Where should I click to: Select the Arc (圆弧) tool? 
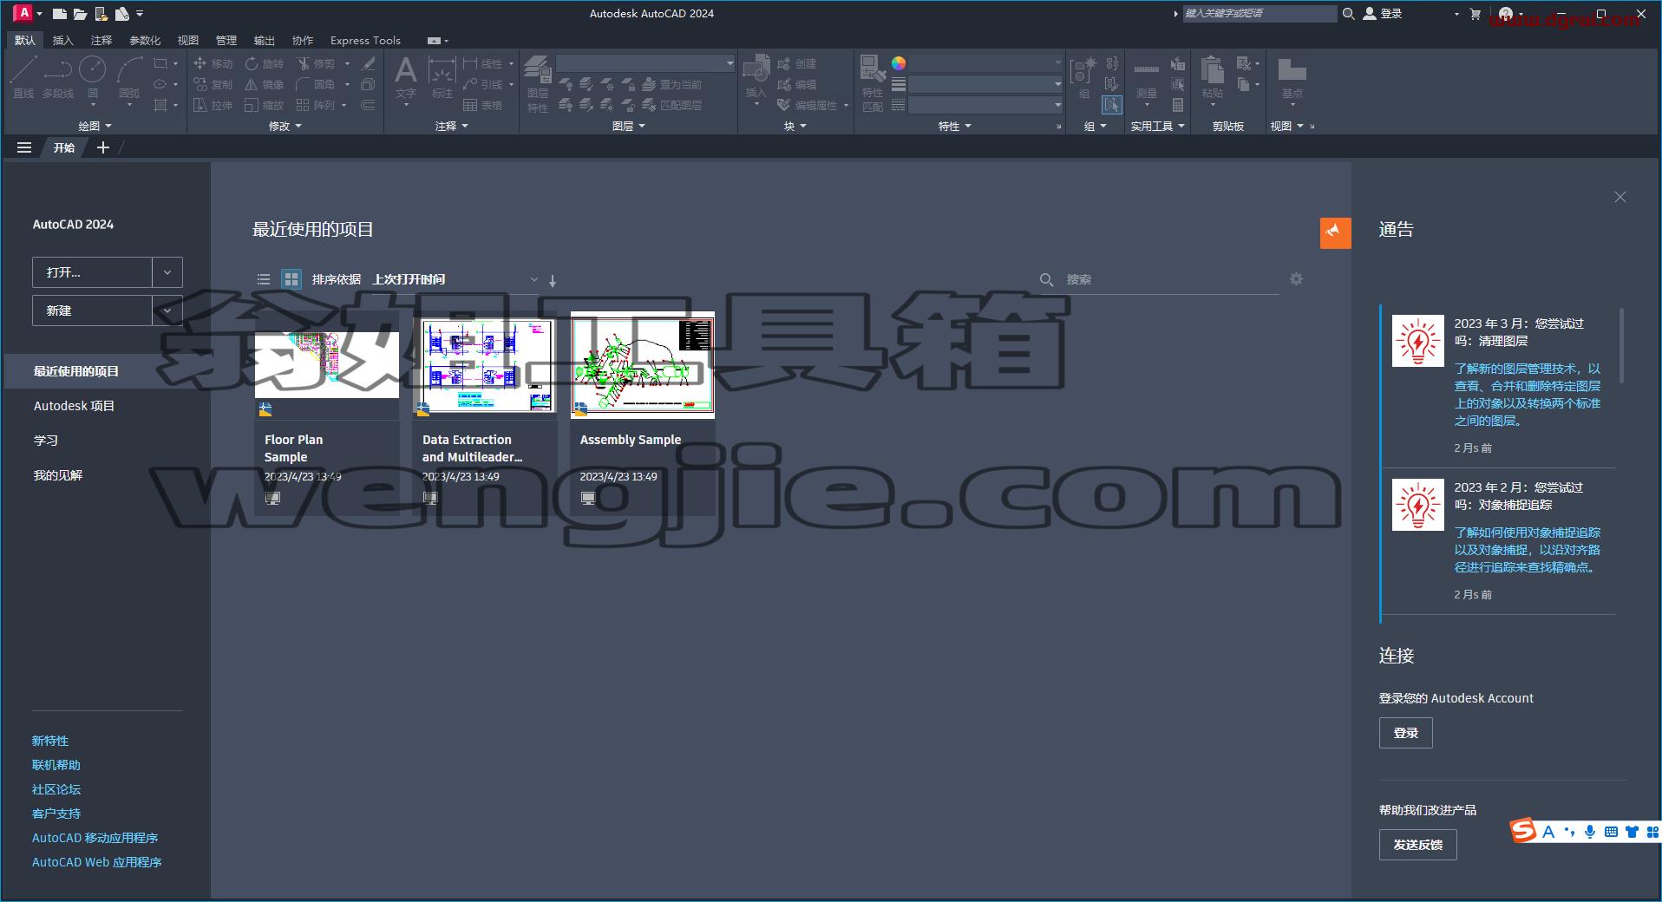coord(129,76)
